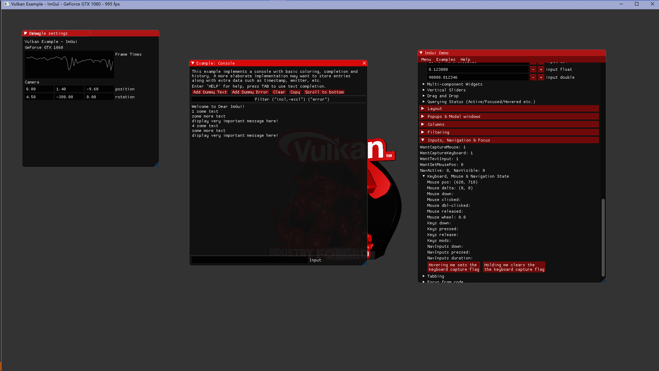Clear the console log
The height and width of the screenshot is (371, 659).
coord(279,92)
